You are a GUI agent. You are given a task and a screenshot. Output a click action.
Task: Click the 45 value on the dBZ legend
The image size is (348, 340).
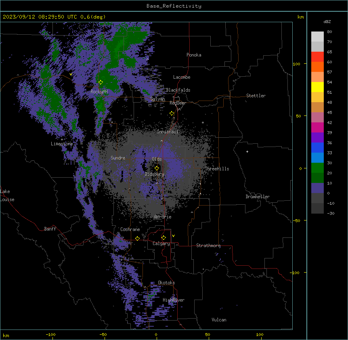coord(329,112)
